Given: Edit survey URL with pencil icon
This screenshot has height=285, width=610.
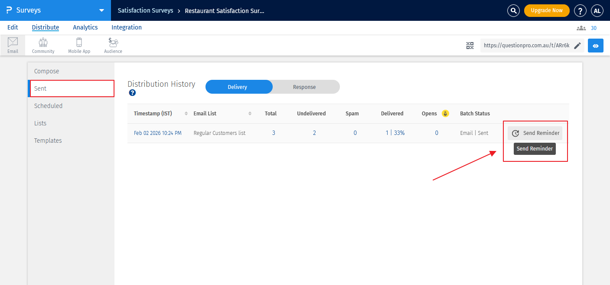Looking at the screenshot, I should [577, 46].
